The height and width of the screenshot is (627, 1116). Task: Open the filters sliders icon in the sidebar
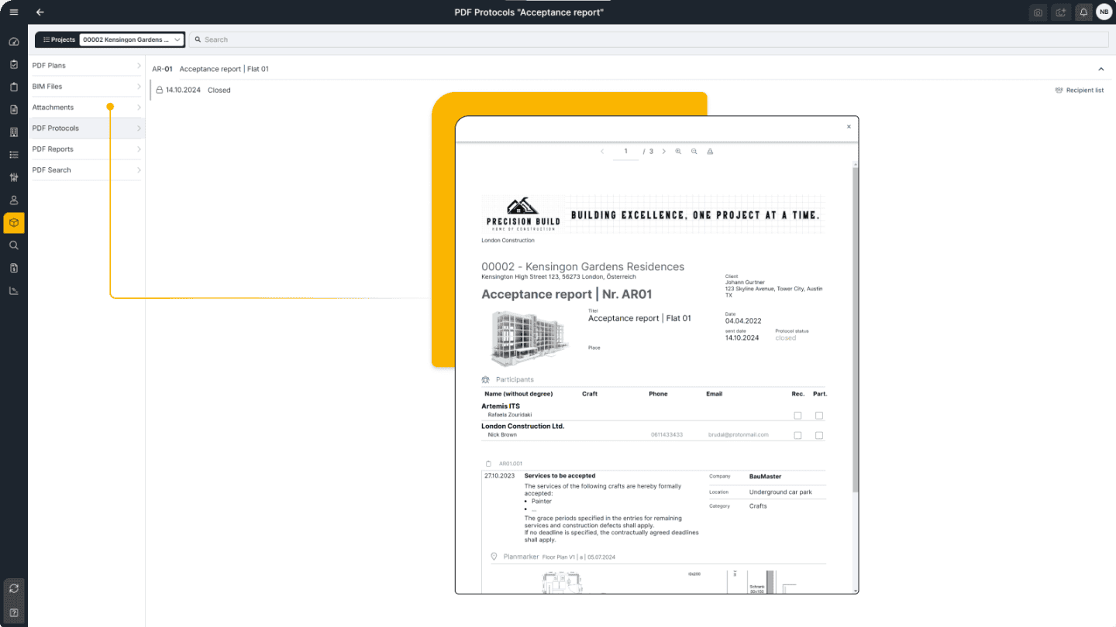click(13, 177)
